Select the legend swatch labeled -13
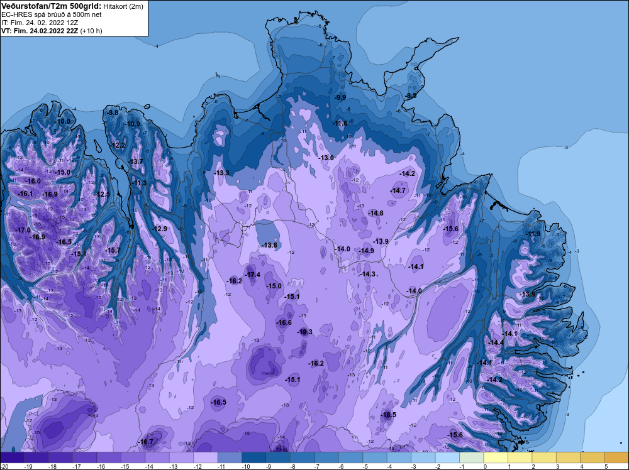Viewport: 629px width, 470px height. [x=181, y=457]
